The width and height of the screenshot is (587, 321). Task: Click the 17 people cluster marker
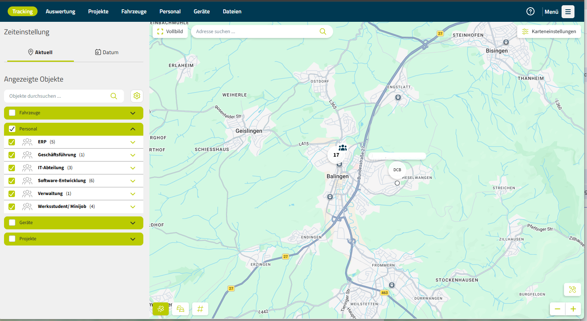click(x=336, y=155)
